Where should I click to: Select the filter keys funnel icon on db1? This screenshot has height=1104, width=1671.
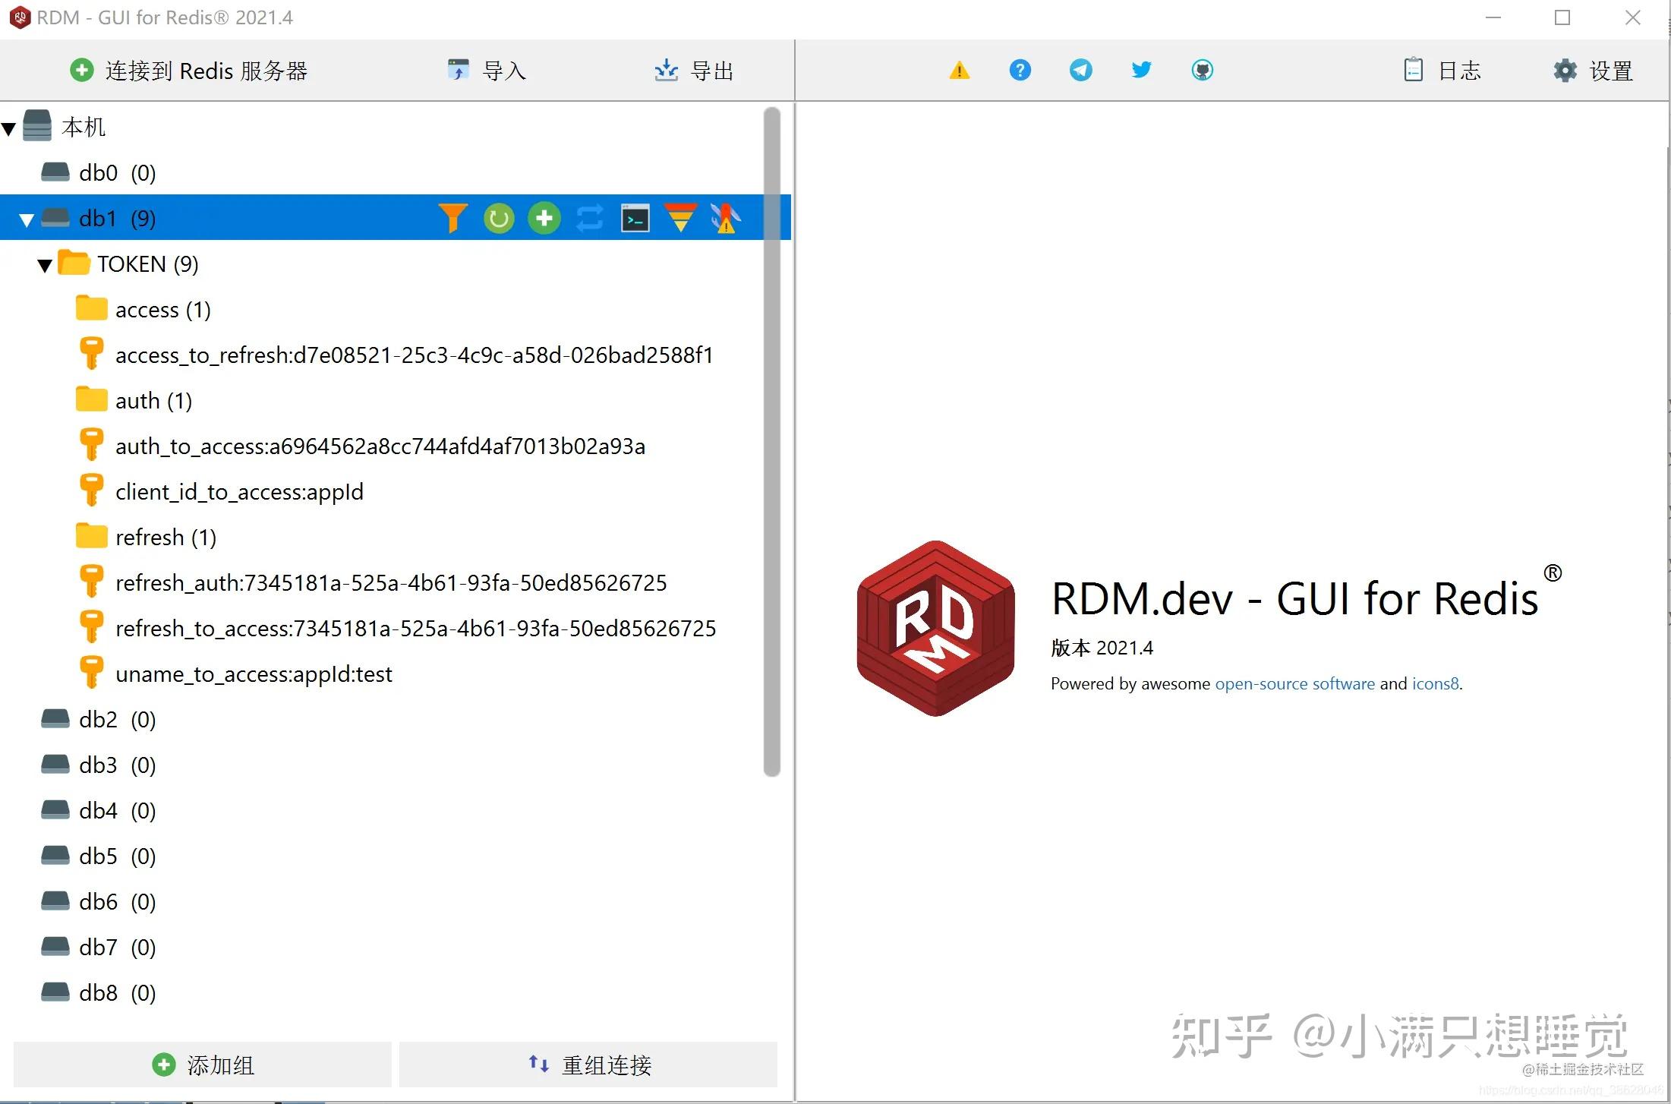[453, 217]
